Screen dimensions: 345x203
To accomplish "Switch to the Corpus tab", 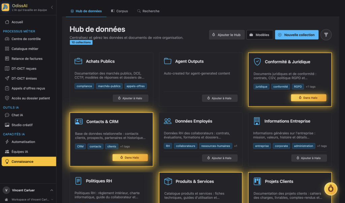I will pyautogui.click(x=119, y=11).
